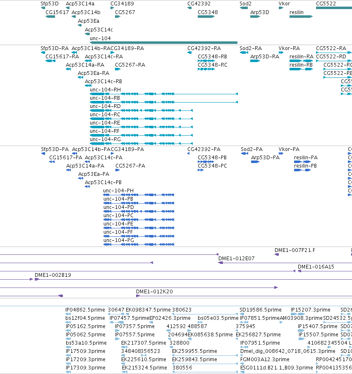This screenshot has width=352, height=374.
Task: Click the CG34189 gene label
Action: coord(122,4)
